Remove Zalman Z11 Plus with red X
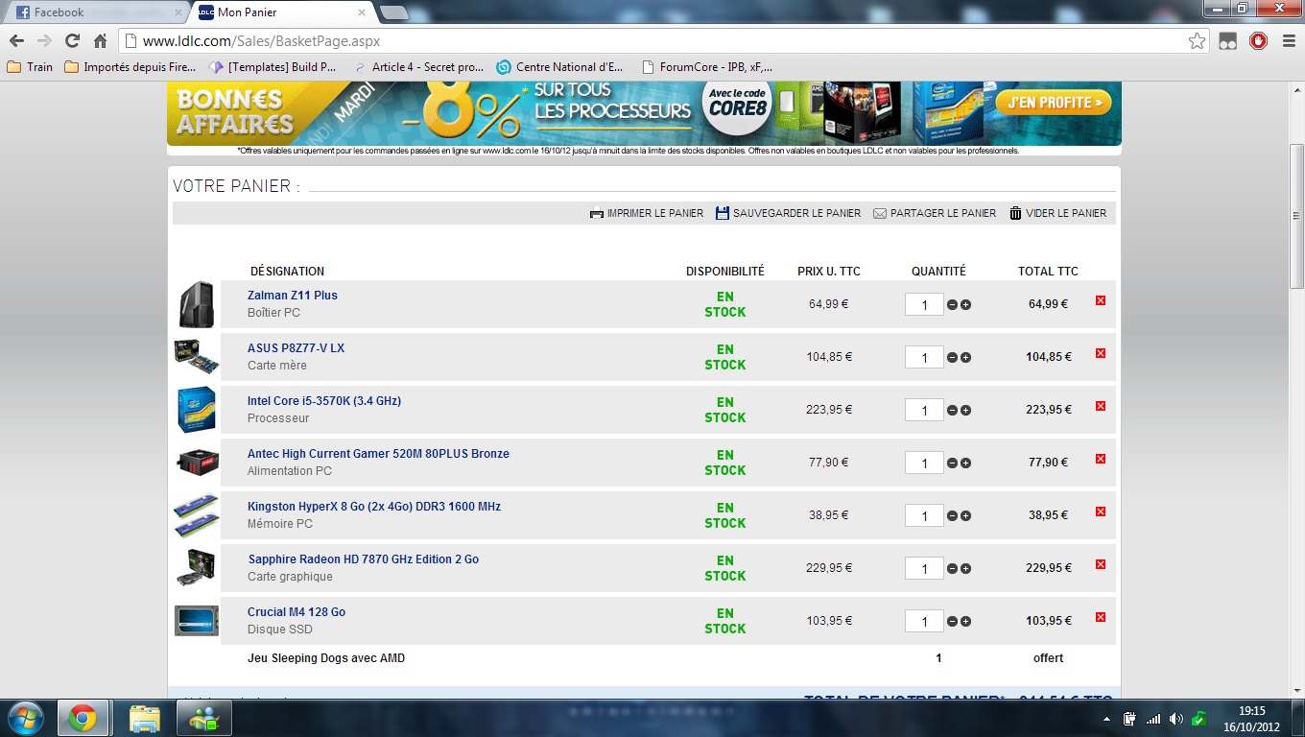Viewport: 1305px width, 737px height. coord(1101,301)
